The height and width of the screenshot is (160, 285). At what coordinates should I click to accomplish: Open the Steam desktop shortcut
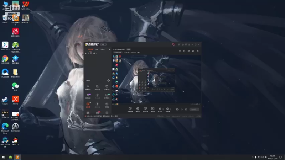(x=5, y=101)
